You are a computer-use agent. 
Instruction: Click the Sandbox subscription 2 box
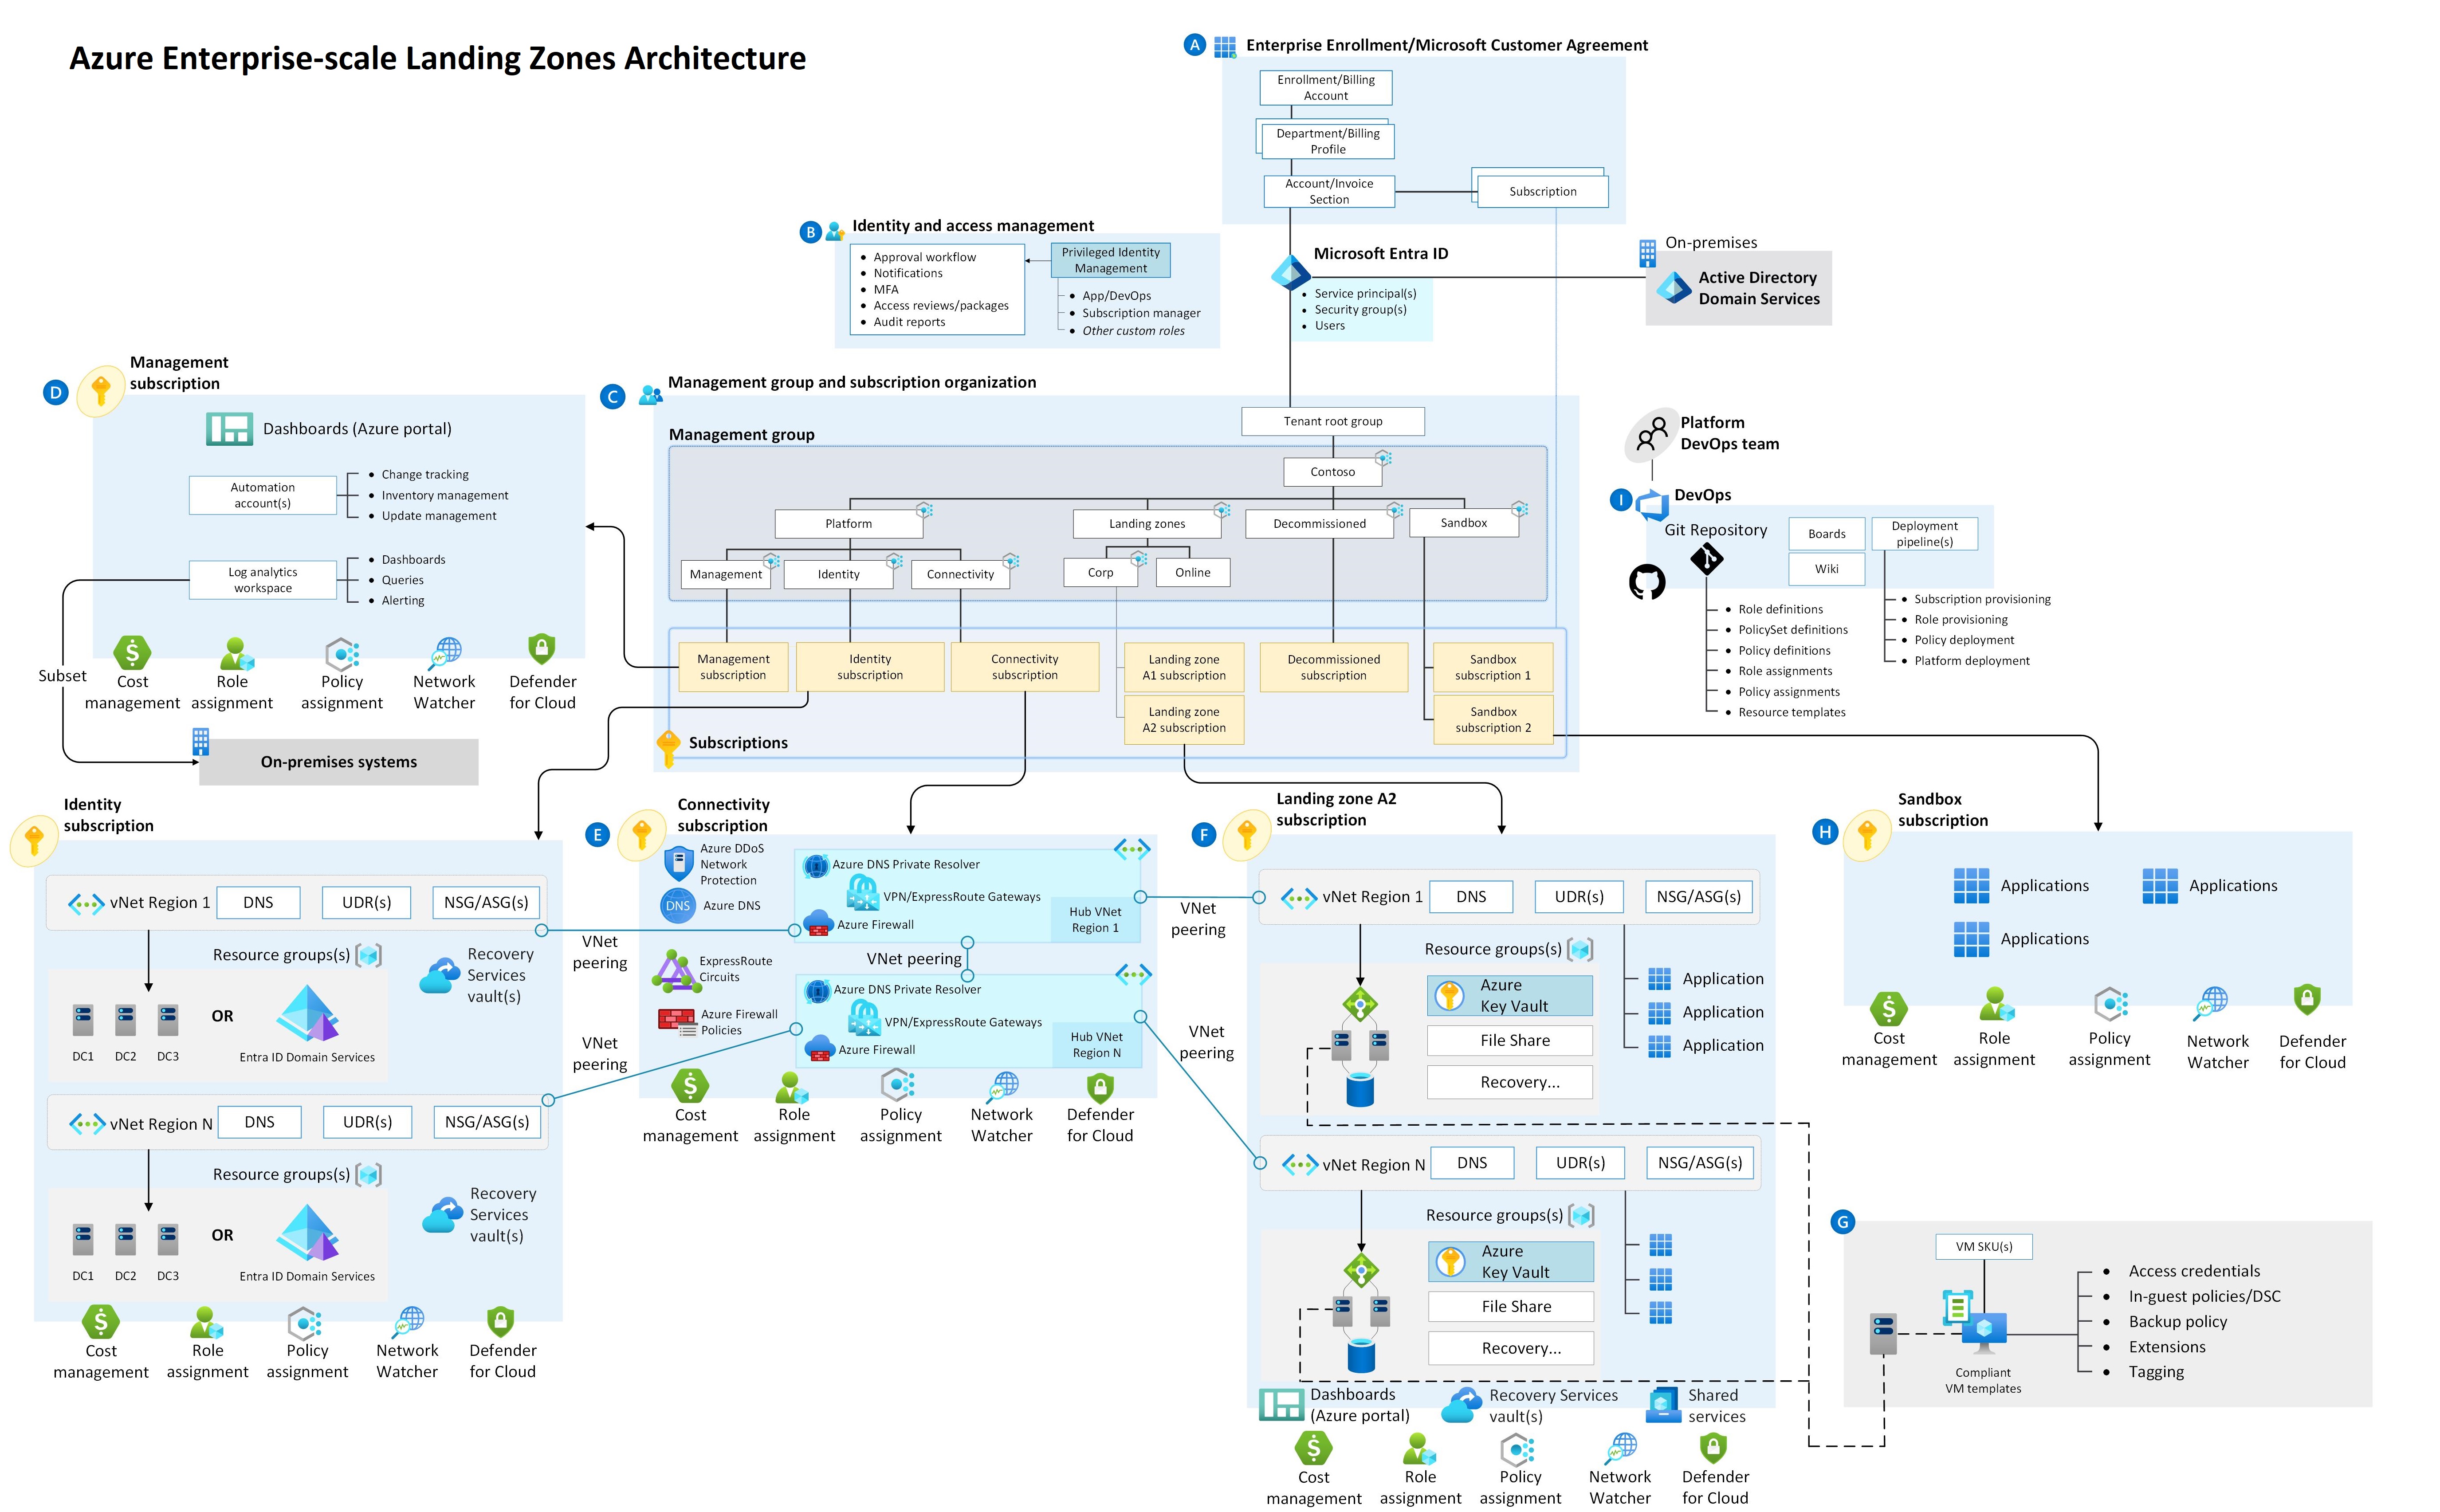(x=1493, y=720)
